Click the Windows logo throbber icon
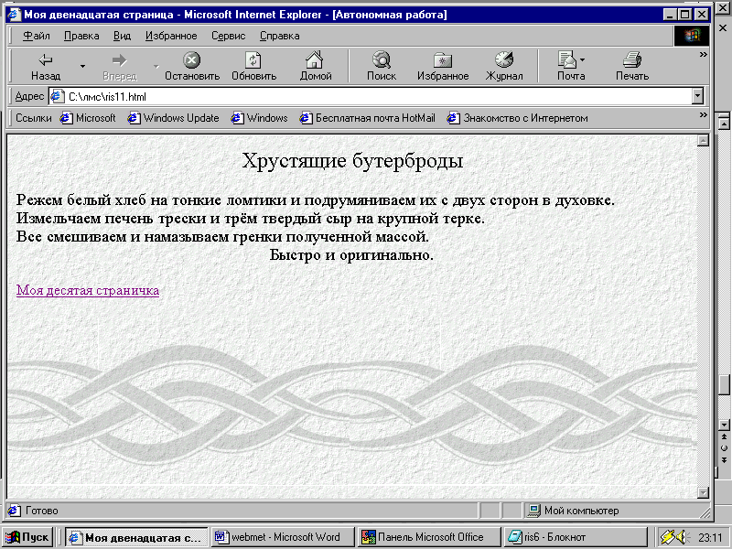The image size is (732, 549). click(692, 36)
